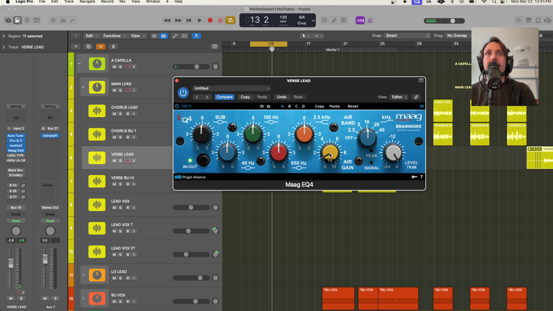Open Smart Controls from control bar
Image resolution: width=553 pixels, height=311 pixels.
[53, 20]
